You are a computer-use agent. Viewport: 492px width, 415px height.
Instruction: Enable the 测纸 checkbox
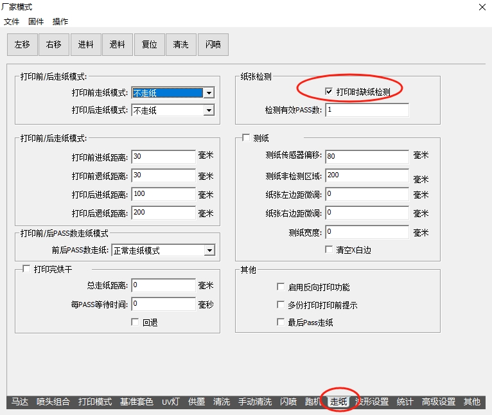(x=246, y=138)
